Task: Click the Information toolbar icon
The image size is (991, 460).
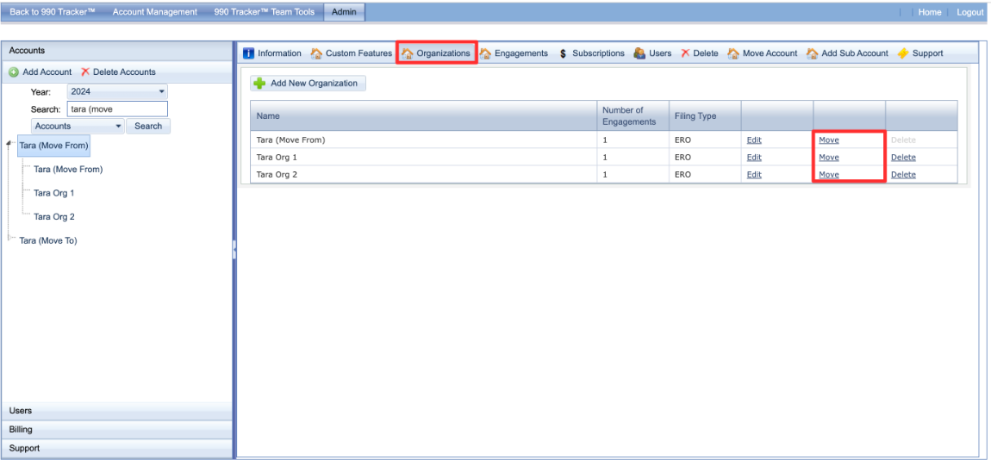Action: 249,53
